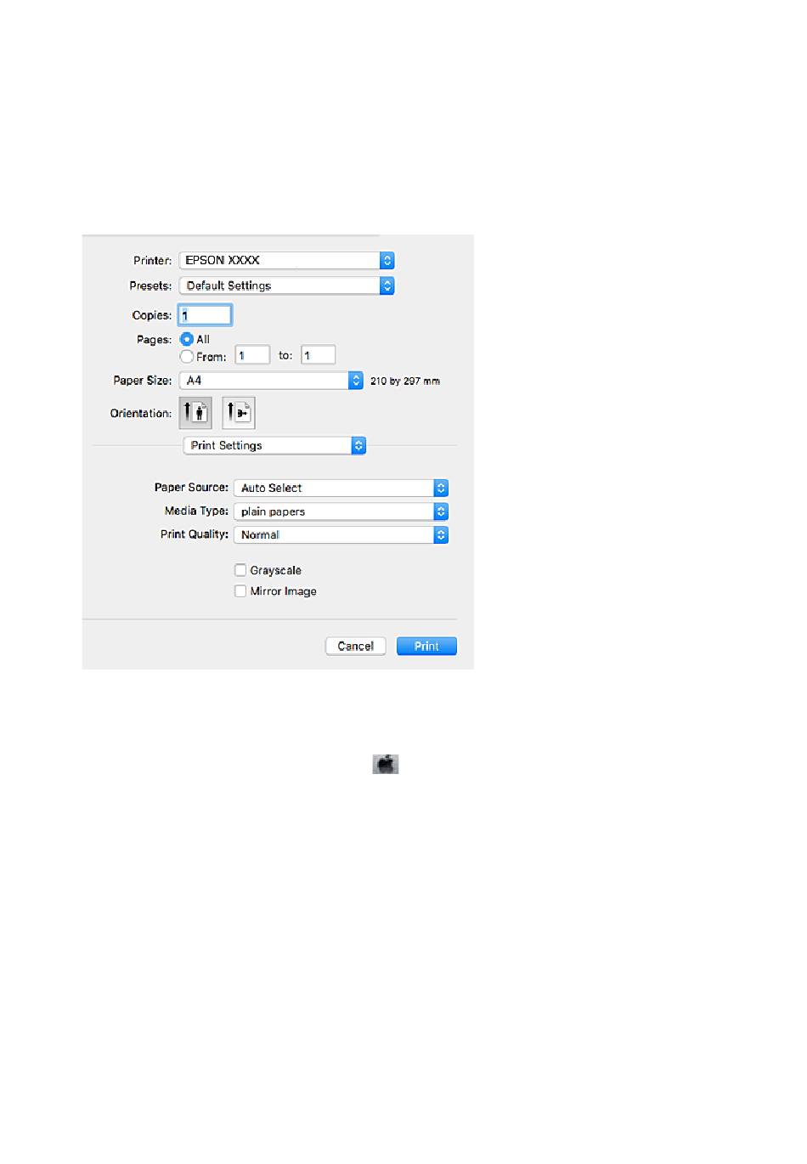The width and height of the screenshot is (807, 1164).
Task: Click the Print button
Action: tap(426, 647)
